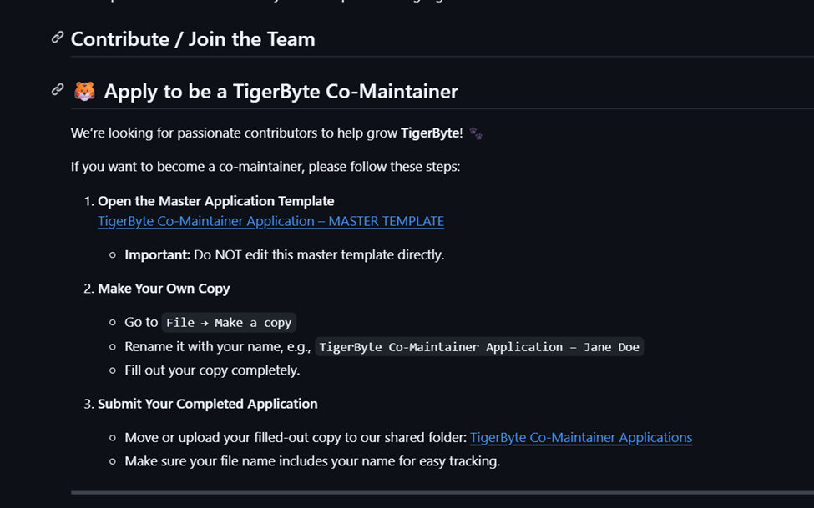
Task: Click the 'Make Your Own Copy' step title
Action: (164, 289)
